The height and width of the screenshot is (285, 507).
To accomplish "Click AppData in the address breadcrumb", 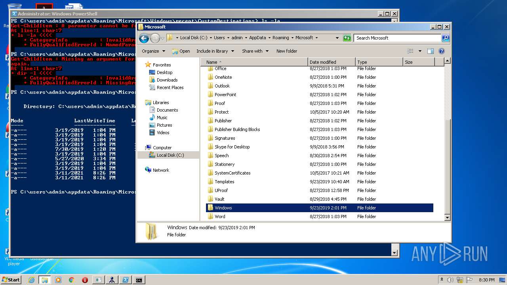I will [257, 38].
